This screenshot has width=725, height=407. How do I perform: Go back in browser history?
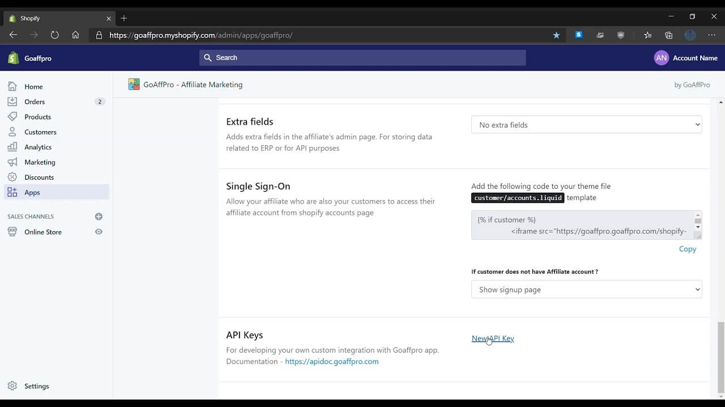point(13,35)
